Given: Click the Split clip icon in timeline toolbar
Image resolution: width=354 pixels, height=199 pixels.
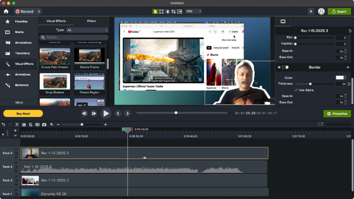Looking at the screenshot, I should (x=38, y=125).
